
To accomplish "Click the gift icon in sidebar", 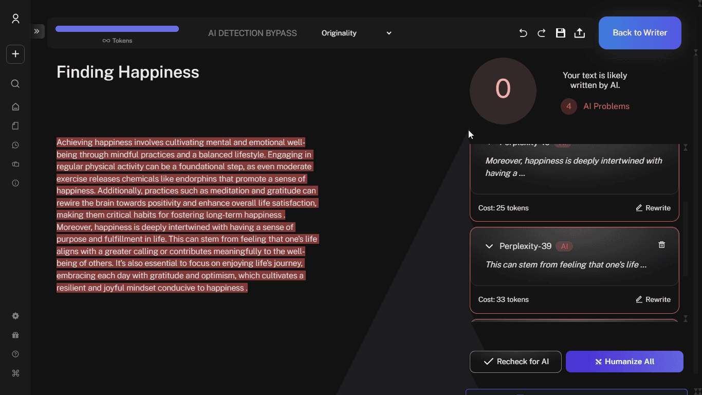I will coord(15,335).
